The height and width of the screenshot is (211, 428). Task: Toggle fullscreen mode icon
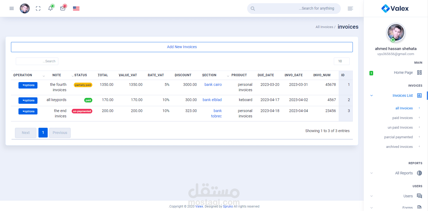(38, 9)
